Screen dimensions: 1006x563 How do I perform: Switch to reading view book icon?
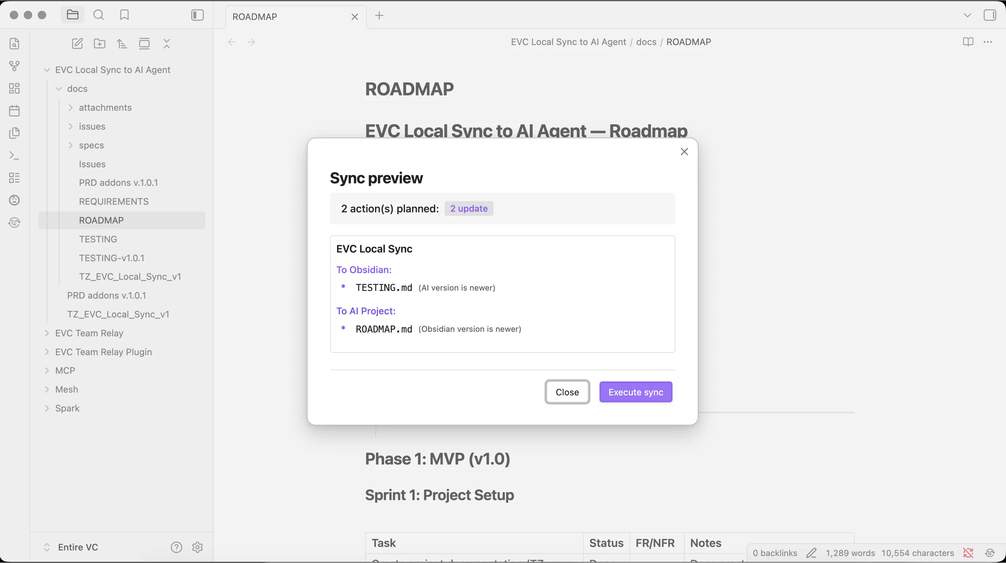pos(968,42)
